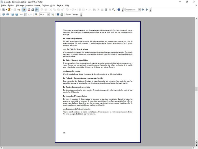Image resolution: width=198 pixels, height=149 pixels.
Task: Open the Data Sources cylinder icon
Action: pyautogui.click(x=106, y=9)
